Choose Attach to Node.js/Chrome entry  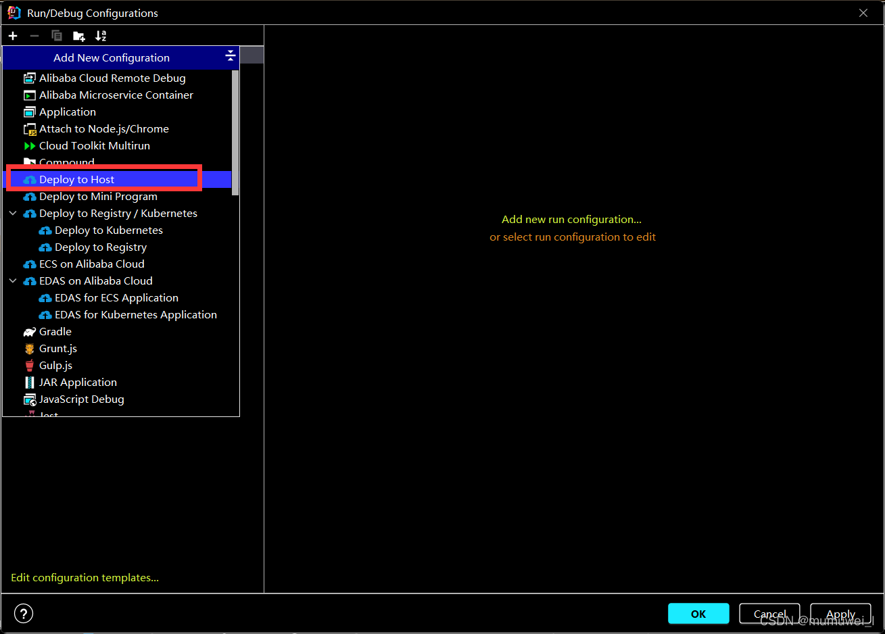[104, 129]
